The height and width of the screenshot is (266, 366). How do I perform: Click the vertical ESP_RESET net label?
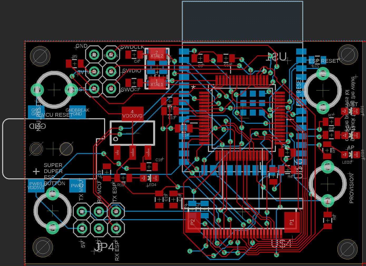(x=299, y=92)
